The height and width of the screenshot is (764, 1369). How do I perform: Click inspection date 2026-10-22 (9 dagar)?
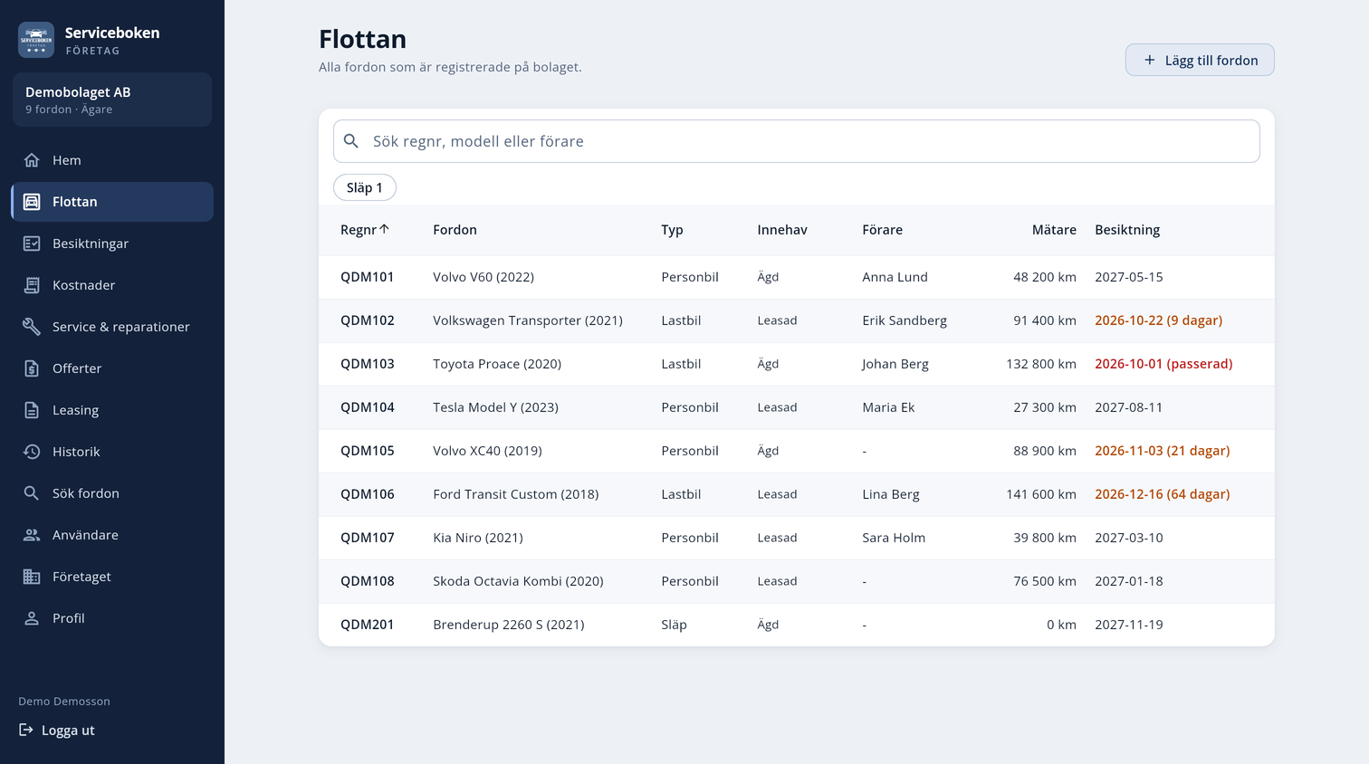pyautogui.click(x=1159, y=320)
